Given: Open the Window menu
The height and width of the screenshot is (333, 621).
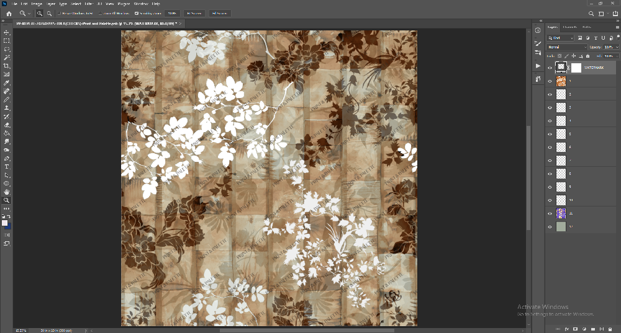Looking at the screenshot, I should click(x=141, y=4).
